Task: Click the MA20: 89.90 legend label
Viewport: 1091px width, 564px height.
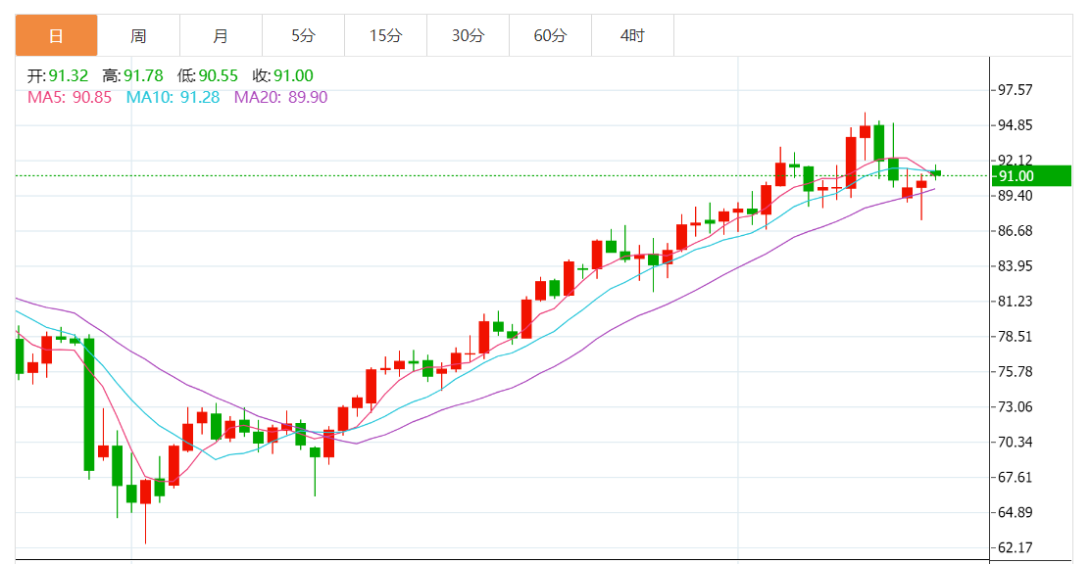Action: 280,97
